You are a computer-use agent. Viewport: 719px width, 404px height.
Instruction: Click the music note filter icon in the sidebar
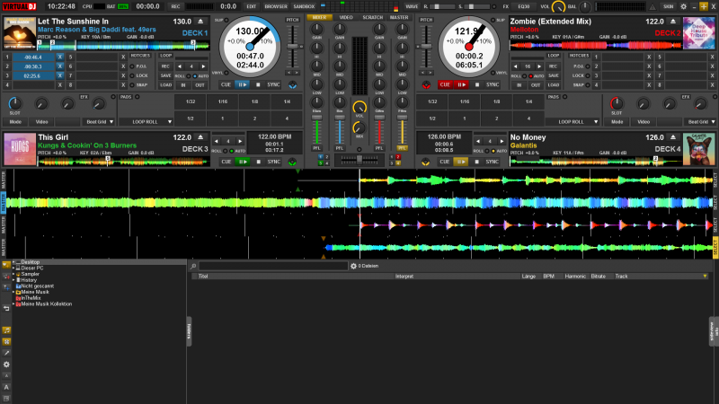pos(6,329)
